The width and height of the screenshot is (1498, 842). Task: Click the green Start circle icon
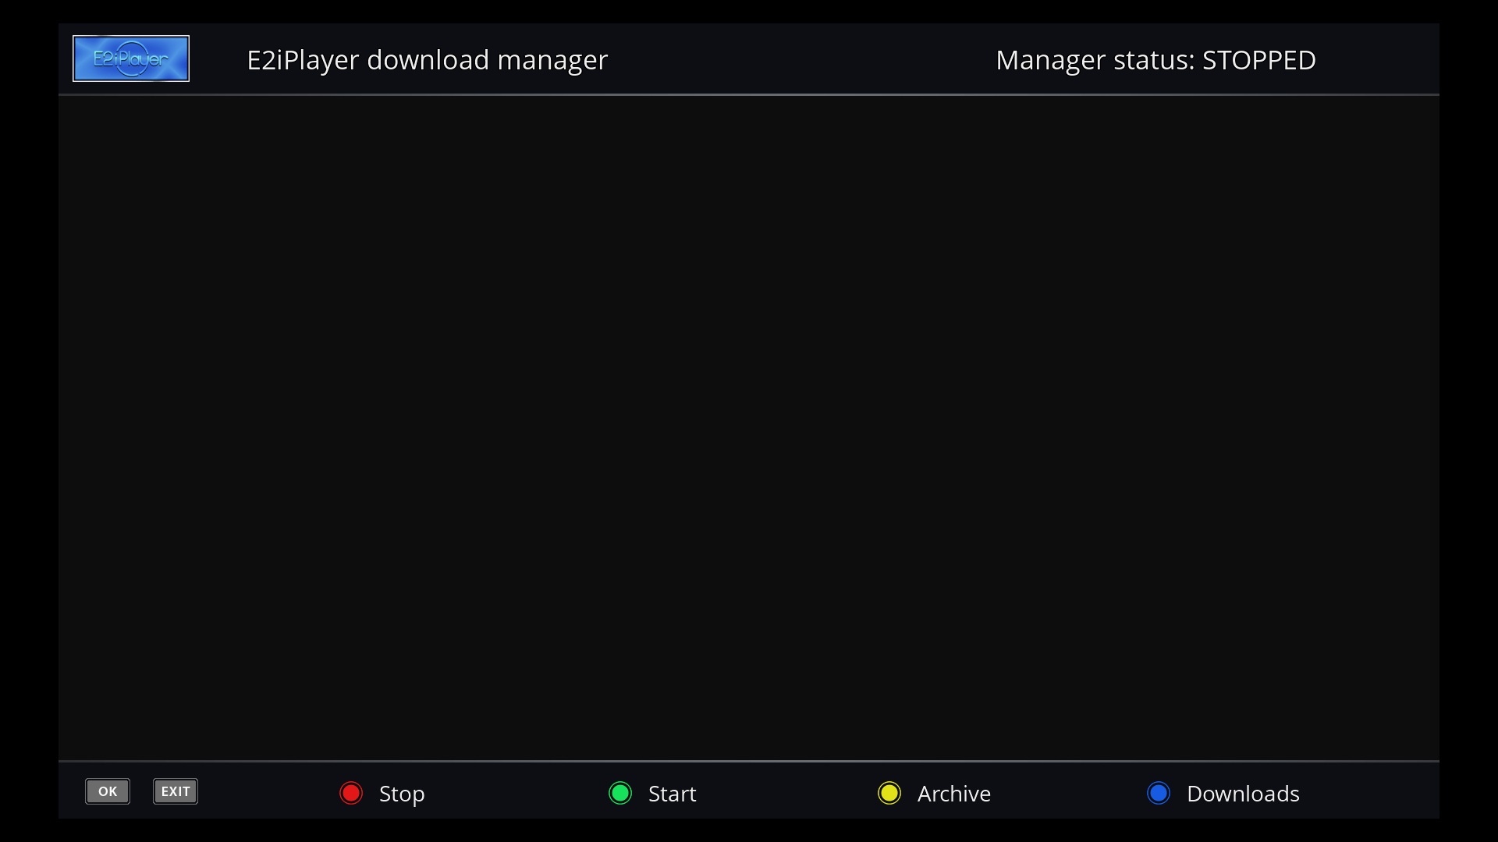[619, 792]
